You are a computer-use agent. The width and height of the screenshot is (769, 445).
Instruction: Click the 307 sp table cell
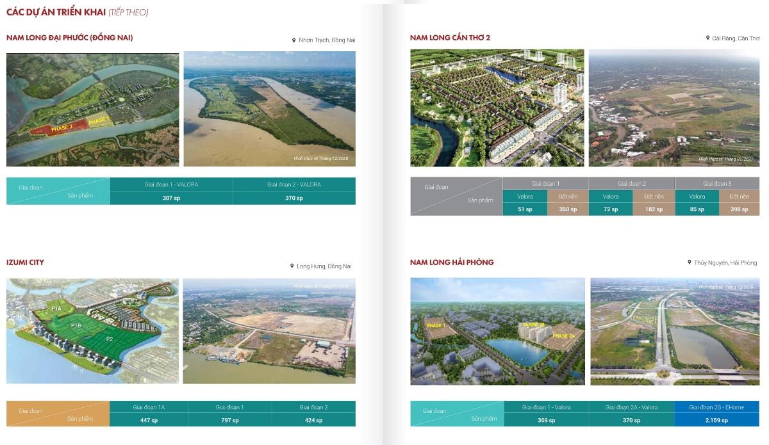pyautogui.click(x=171, y=198)
